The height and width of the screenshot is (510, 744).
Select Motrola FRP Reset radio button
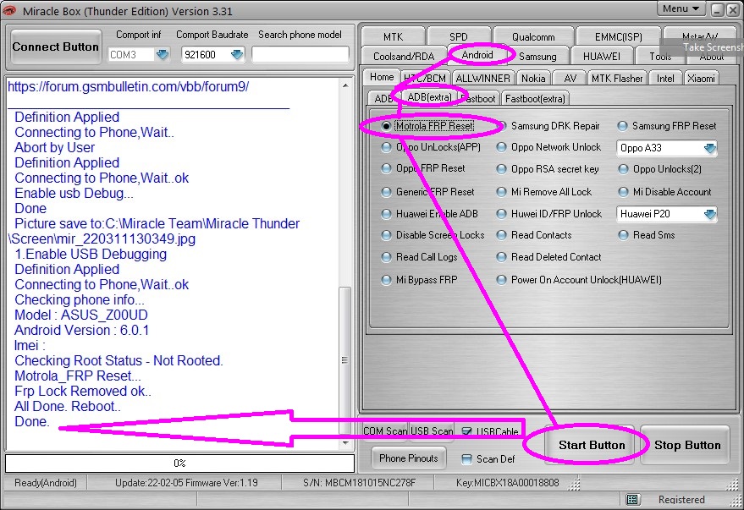point(386,126)
